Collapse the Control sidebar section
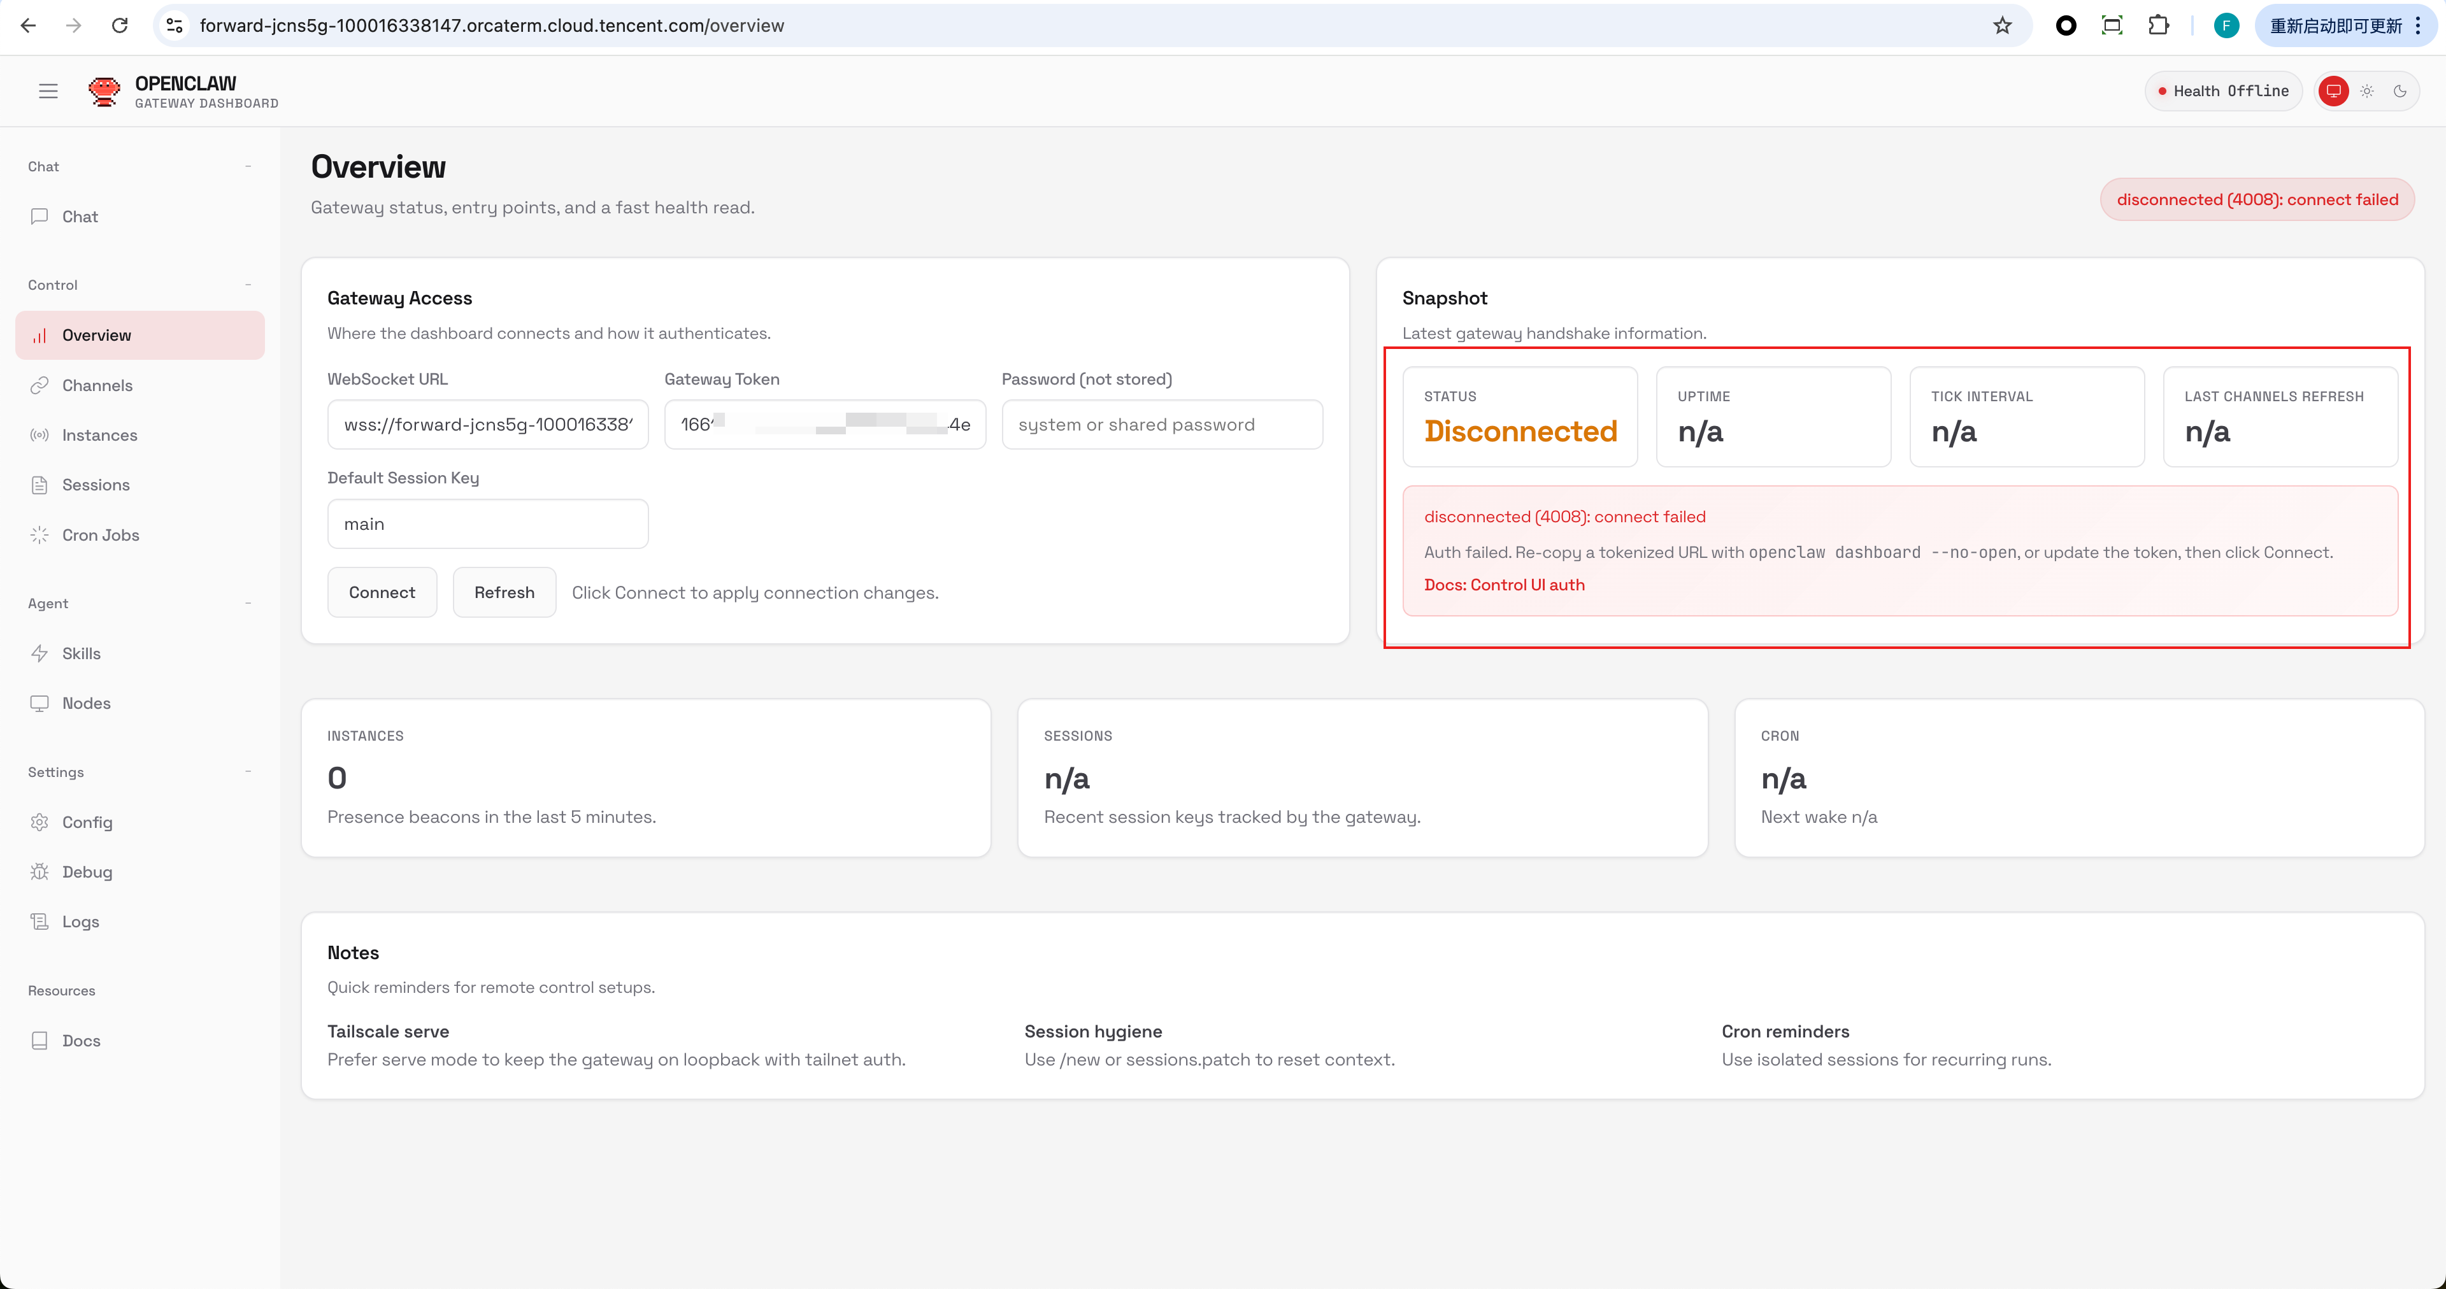The image size is (2446, 1289). (x=248, y=285)
